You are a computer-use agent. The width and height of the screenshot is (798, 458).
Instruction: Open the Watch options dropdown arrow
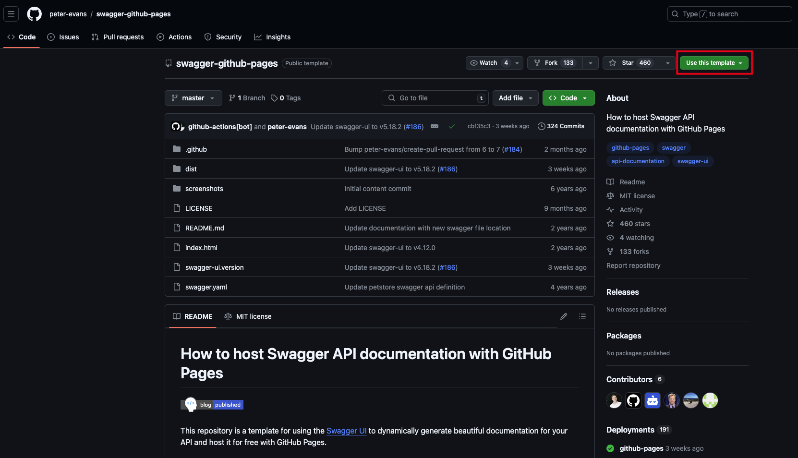click(x=517, y=63)
